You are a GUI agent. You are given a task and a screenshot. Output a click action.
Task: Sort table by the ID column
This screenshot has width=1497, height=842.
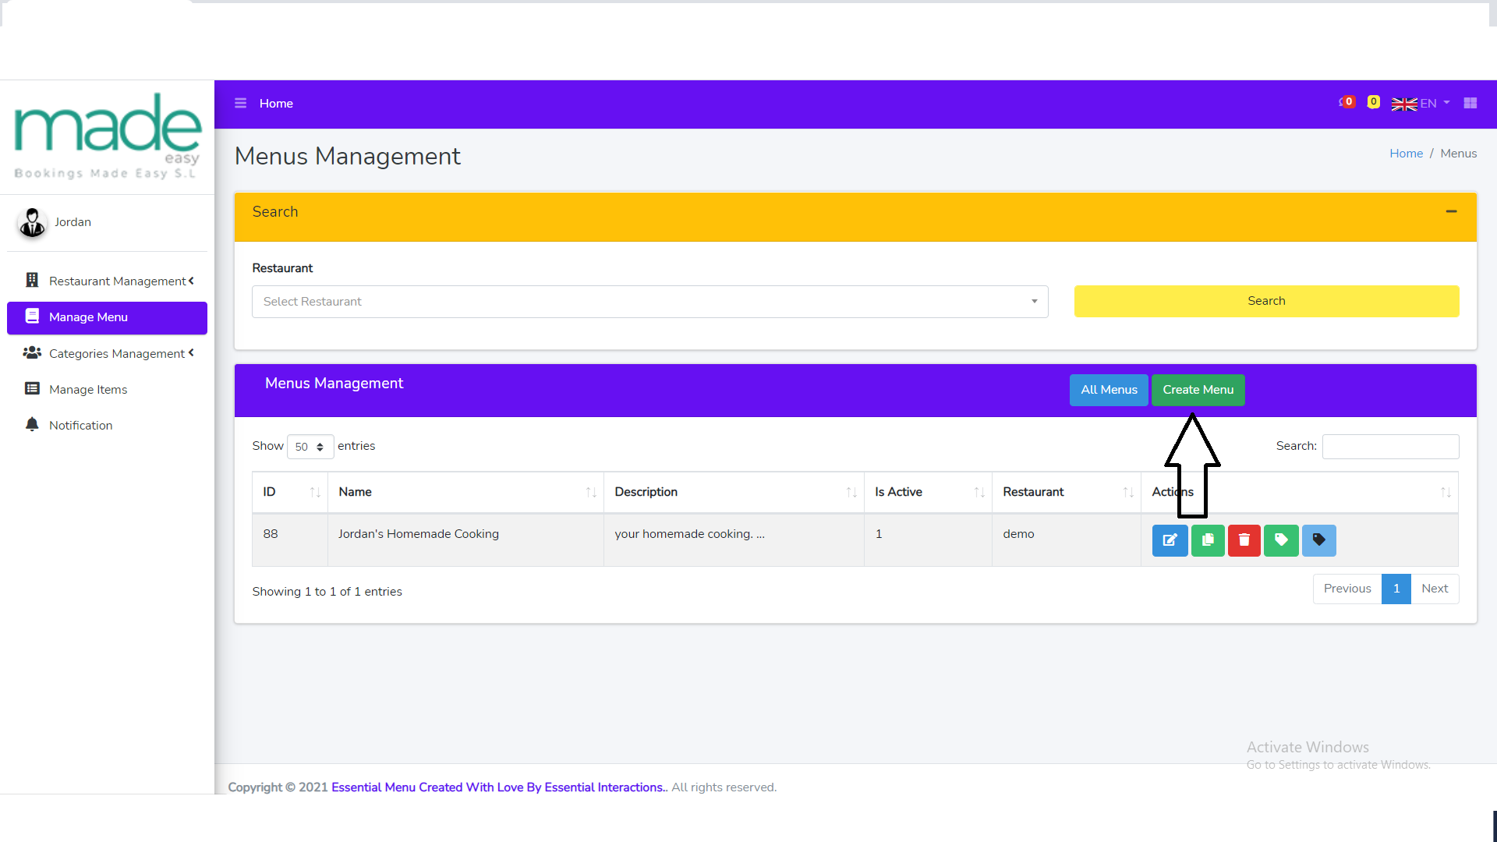[290, 492]
